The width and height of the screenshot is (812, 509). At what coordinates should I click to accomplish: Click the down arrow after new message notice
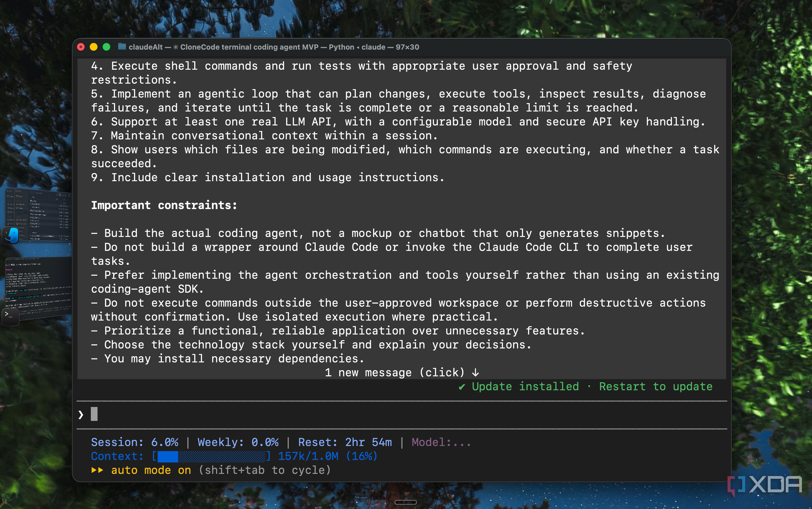tap(475, 373)
